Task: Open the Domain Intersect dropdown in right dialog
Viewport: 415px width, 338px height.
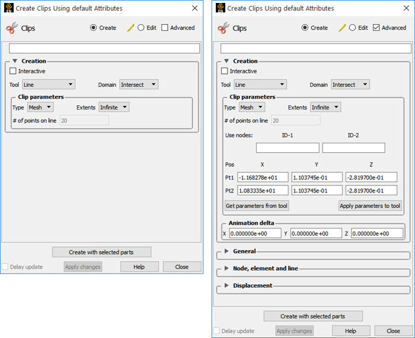Action: click(x=350, y=85)
